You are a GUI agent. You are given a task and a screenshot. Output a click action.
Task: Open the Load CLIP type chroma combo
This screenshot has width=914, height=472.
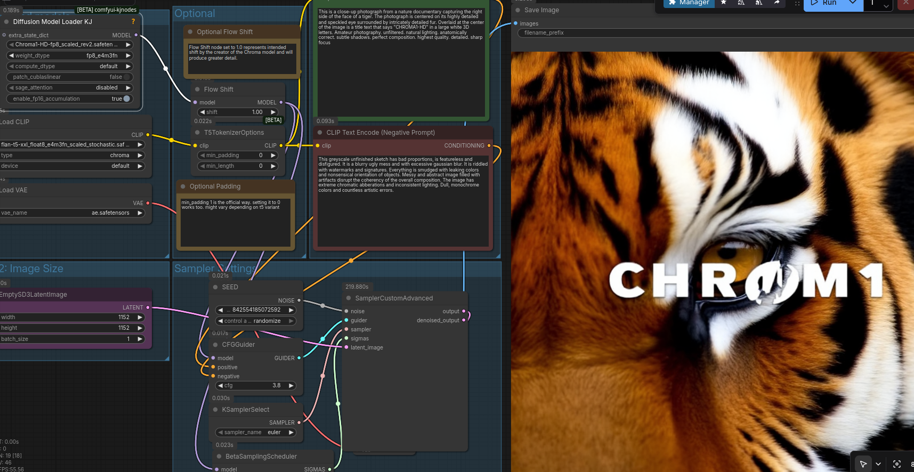click(72, 155)
